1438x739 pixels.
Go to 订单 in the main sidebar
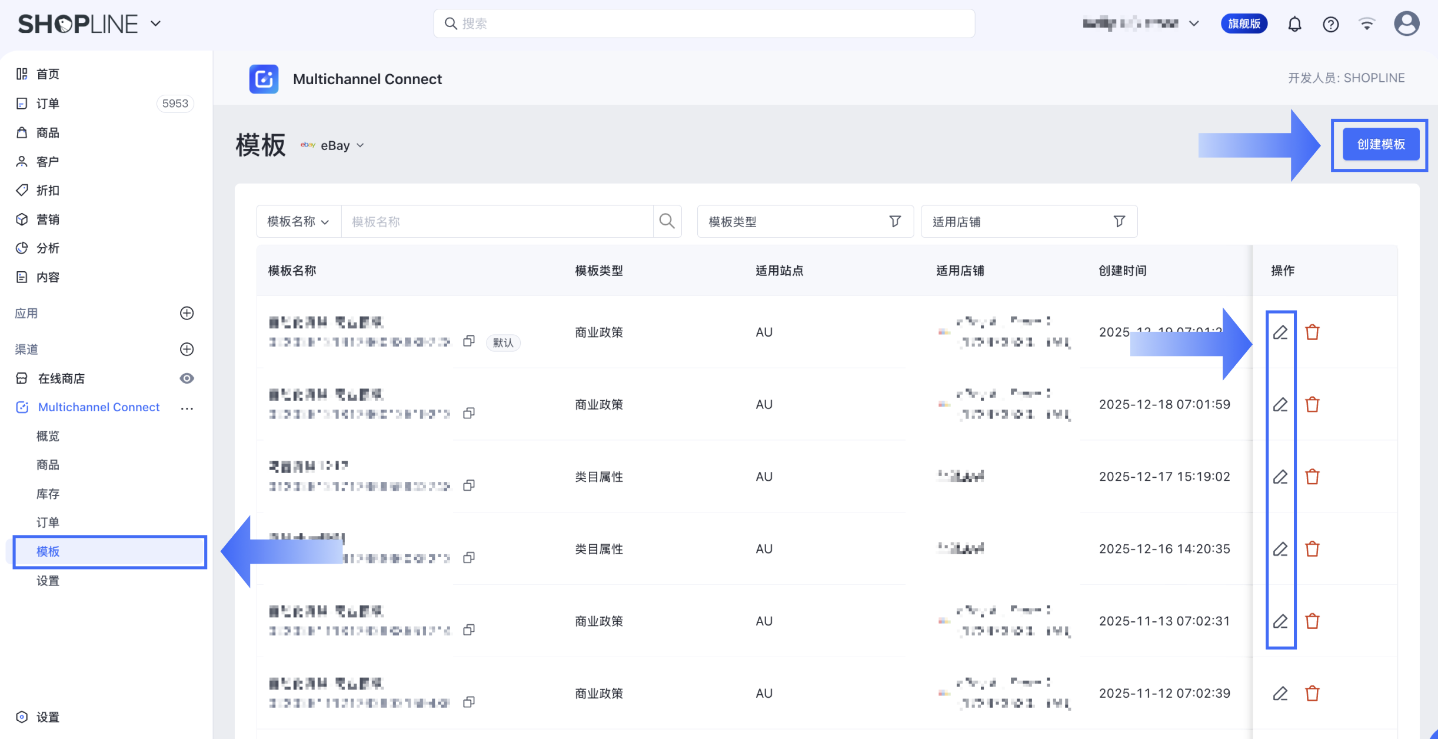(48, 104)
